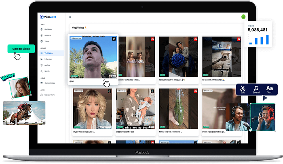Viewport: 283px width, 164px height.
Task: Click the Making soda with pine needles title
Action: coord(171,132)
